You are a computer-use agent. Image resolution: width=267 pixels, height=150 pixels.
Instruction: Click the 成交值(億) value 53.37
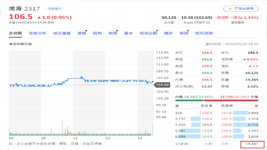207,86
